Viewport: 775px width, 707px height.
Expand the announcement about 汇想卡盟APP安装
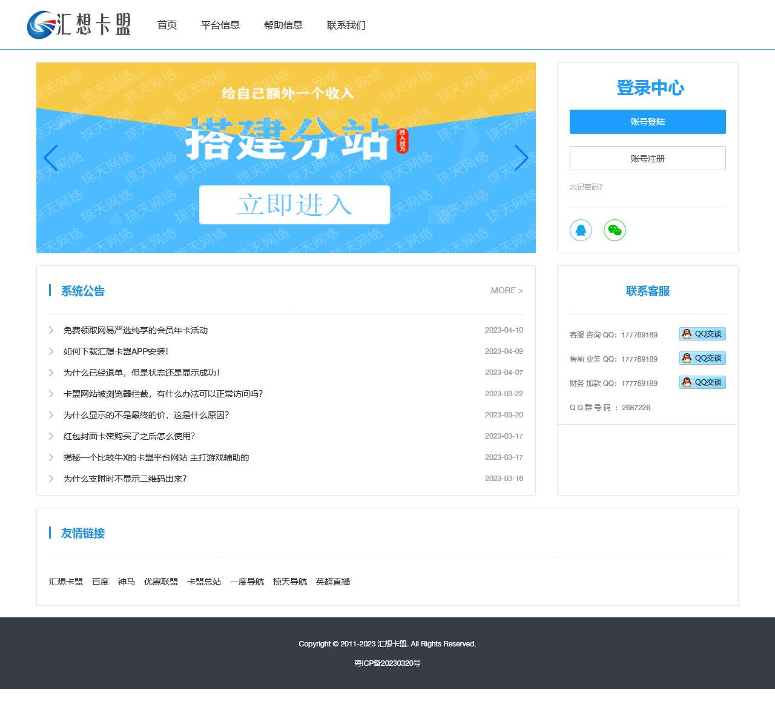point(114,351)
